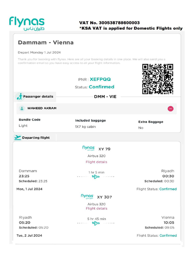This screenshot has width=193, height=258.
Task: Click the Confirmed booking status text
Action: pyautogui.click(x=102, y=87)
